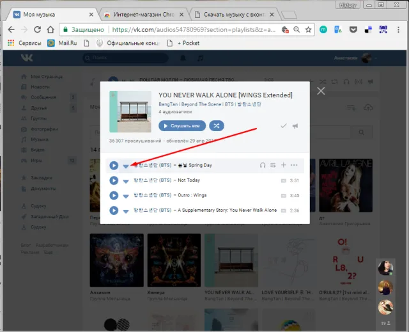Open the BTS artist link
Image resolution: width=409 pixels, height=332 pixels.
[x=229, y=104]
